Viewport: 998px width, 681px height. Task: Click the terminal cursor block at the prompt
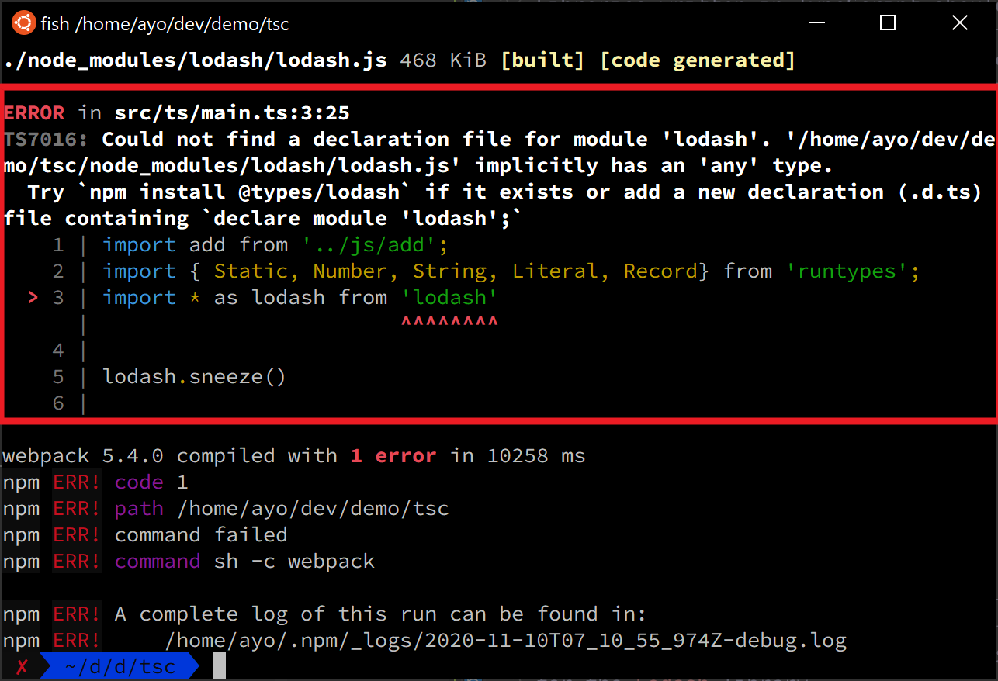[x=220, y=665]
